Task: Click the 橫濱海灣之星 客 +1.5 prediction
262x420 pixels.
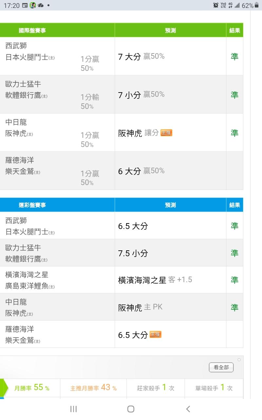Action: point(155,280)
